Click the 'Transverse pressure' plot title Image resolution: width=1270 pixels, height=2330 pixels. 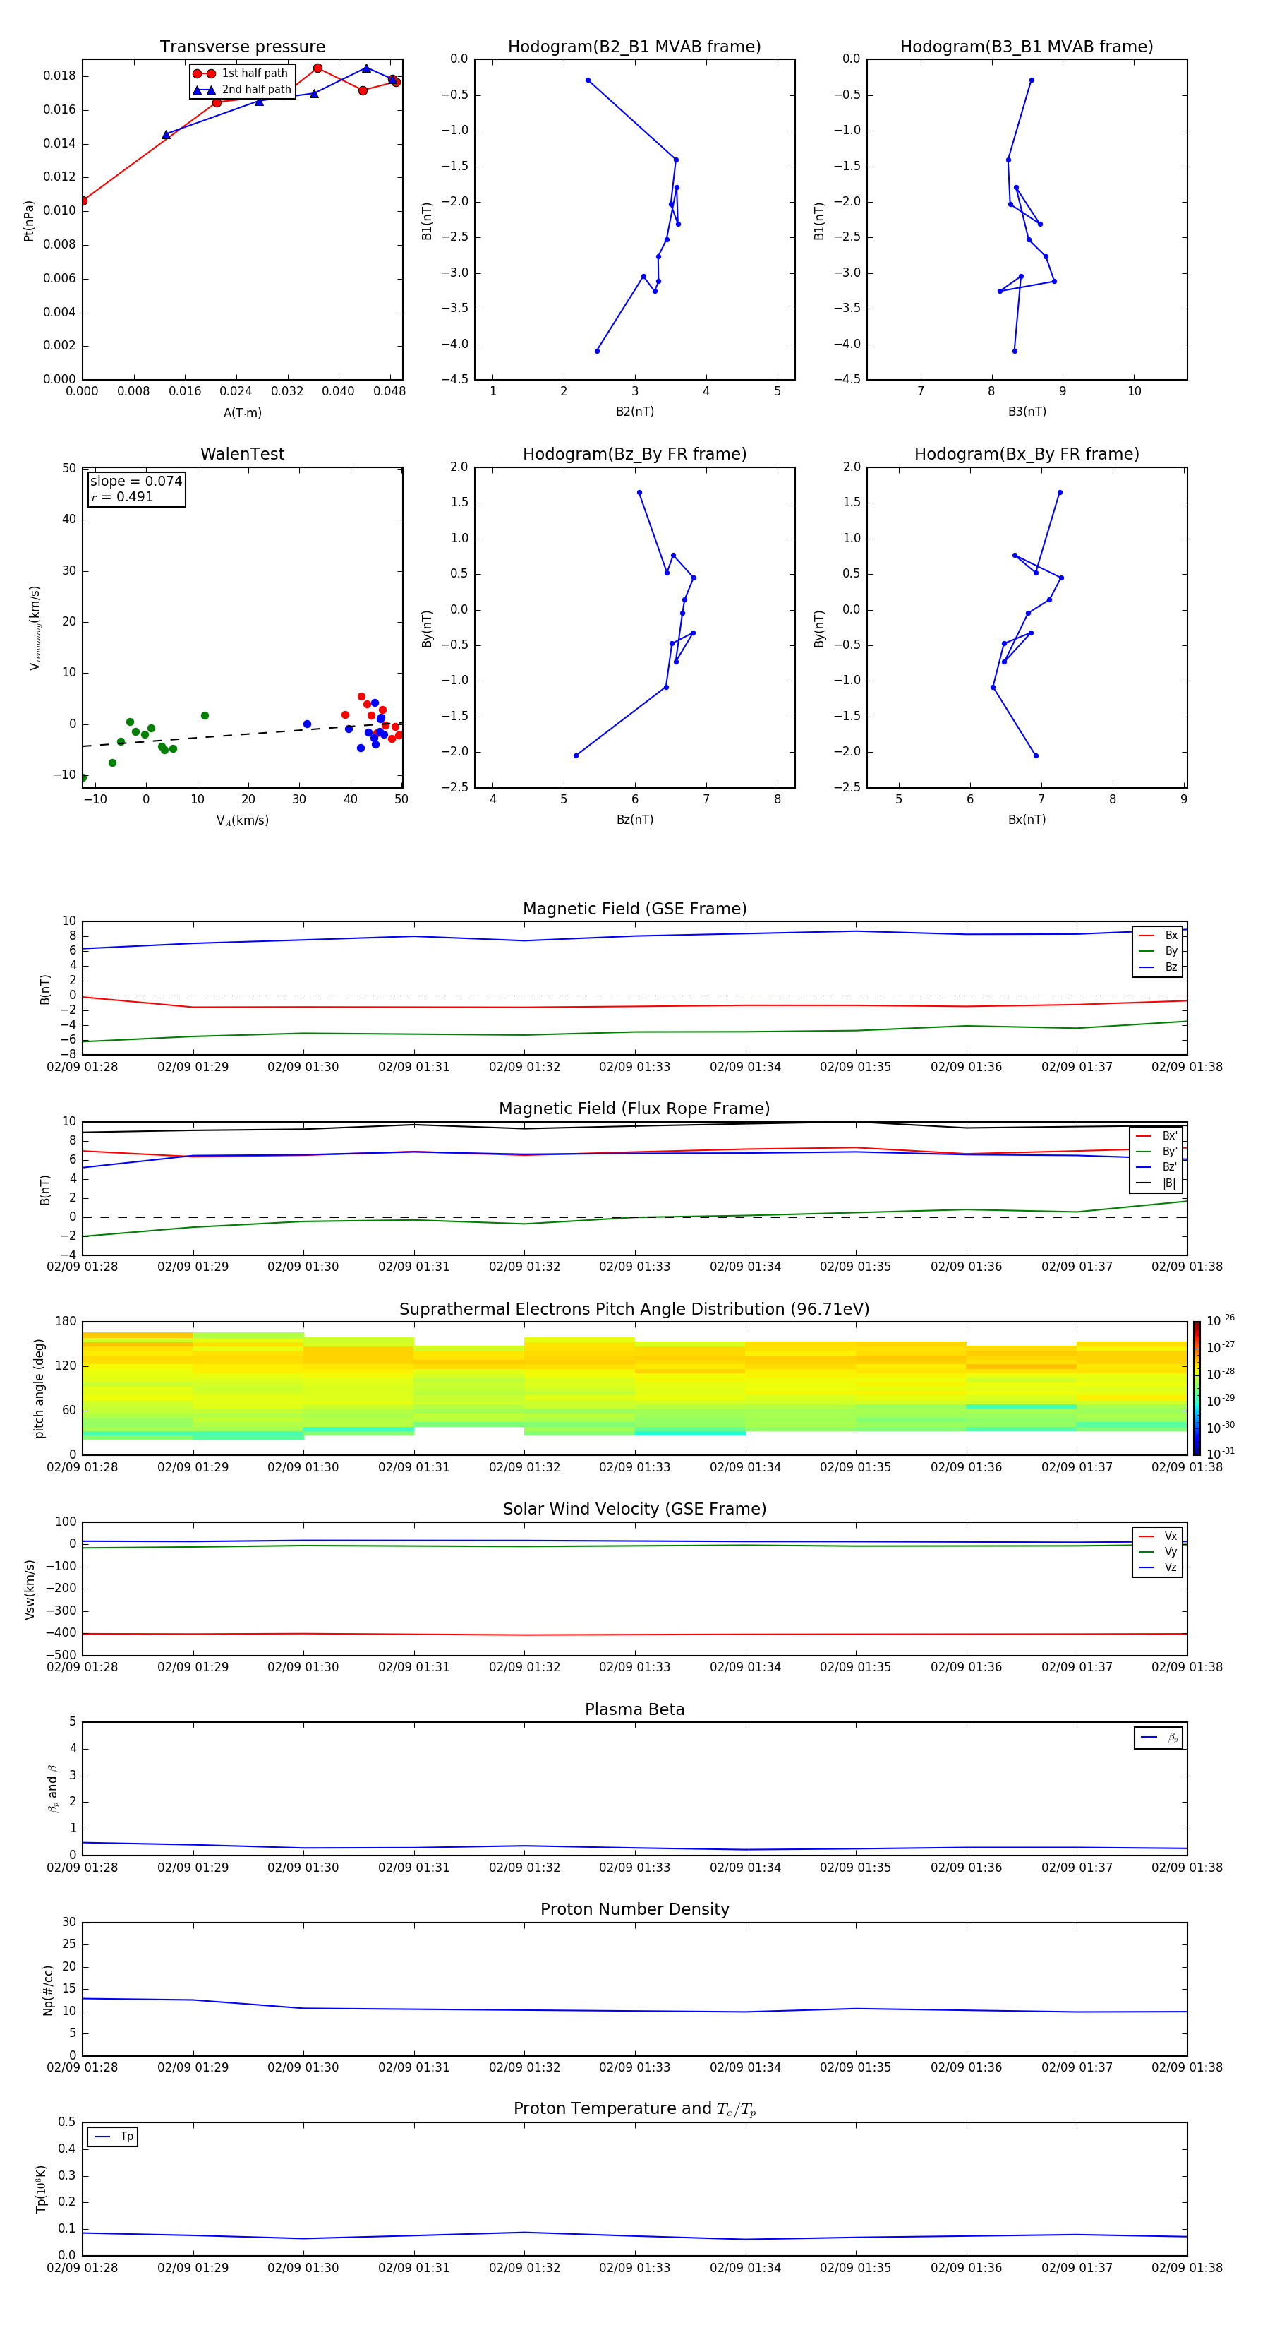[242, 47]
